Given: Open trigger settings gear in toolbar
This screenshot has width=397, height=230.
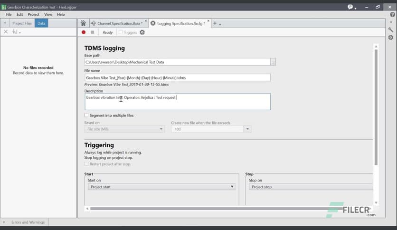Looking at the screenshot, I should click(142, 32).
